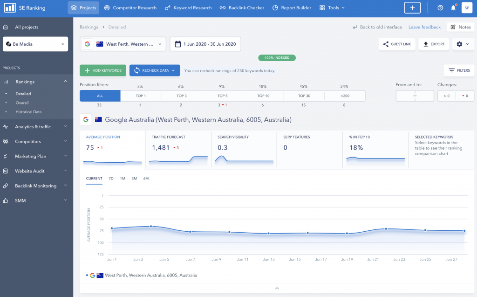477x297 pixels.
Task: Switch chart to 1M period
Action: (x=123, y=179)
